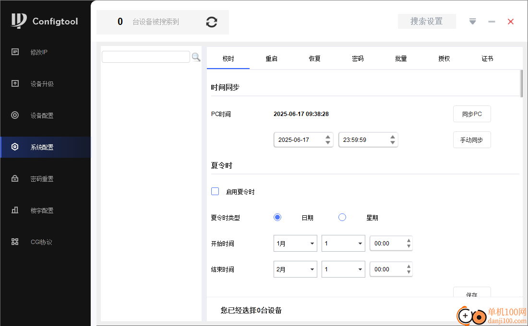Increase the end time 00:00 spinner
Image resolution: width=528 pixels, height=326 pixels.
[408, 267]
